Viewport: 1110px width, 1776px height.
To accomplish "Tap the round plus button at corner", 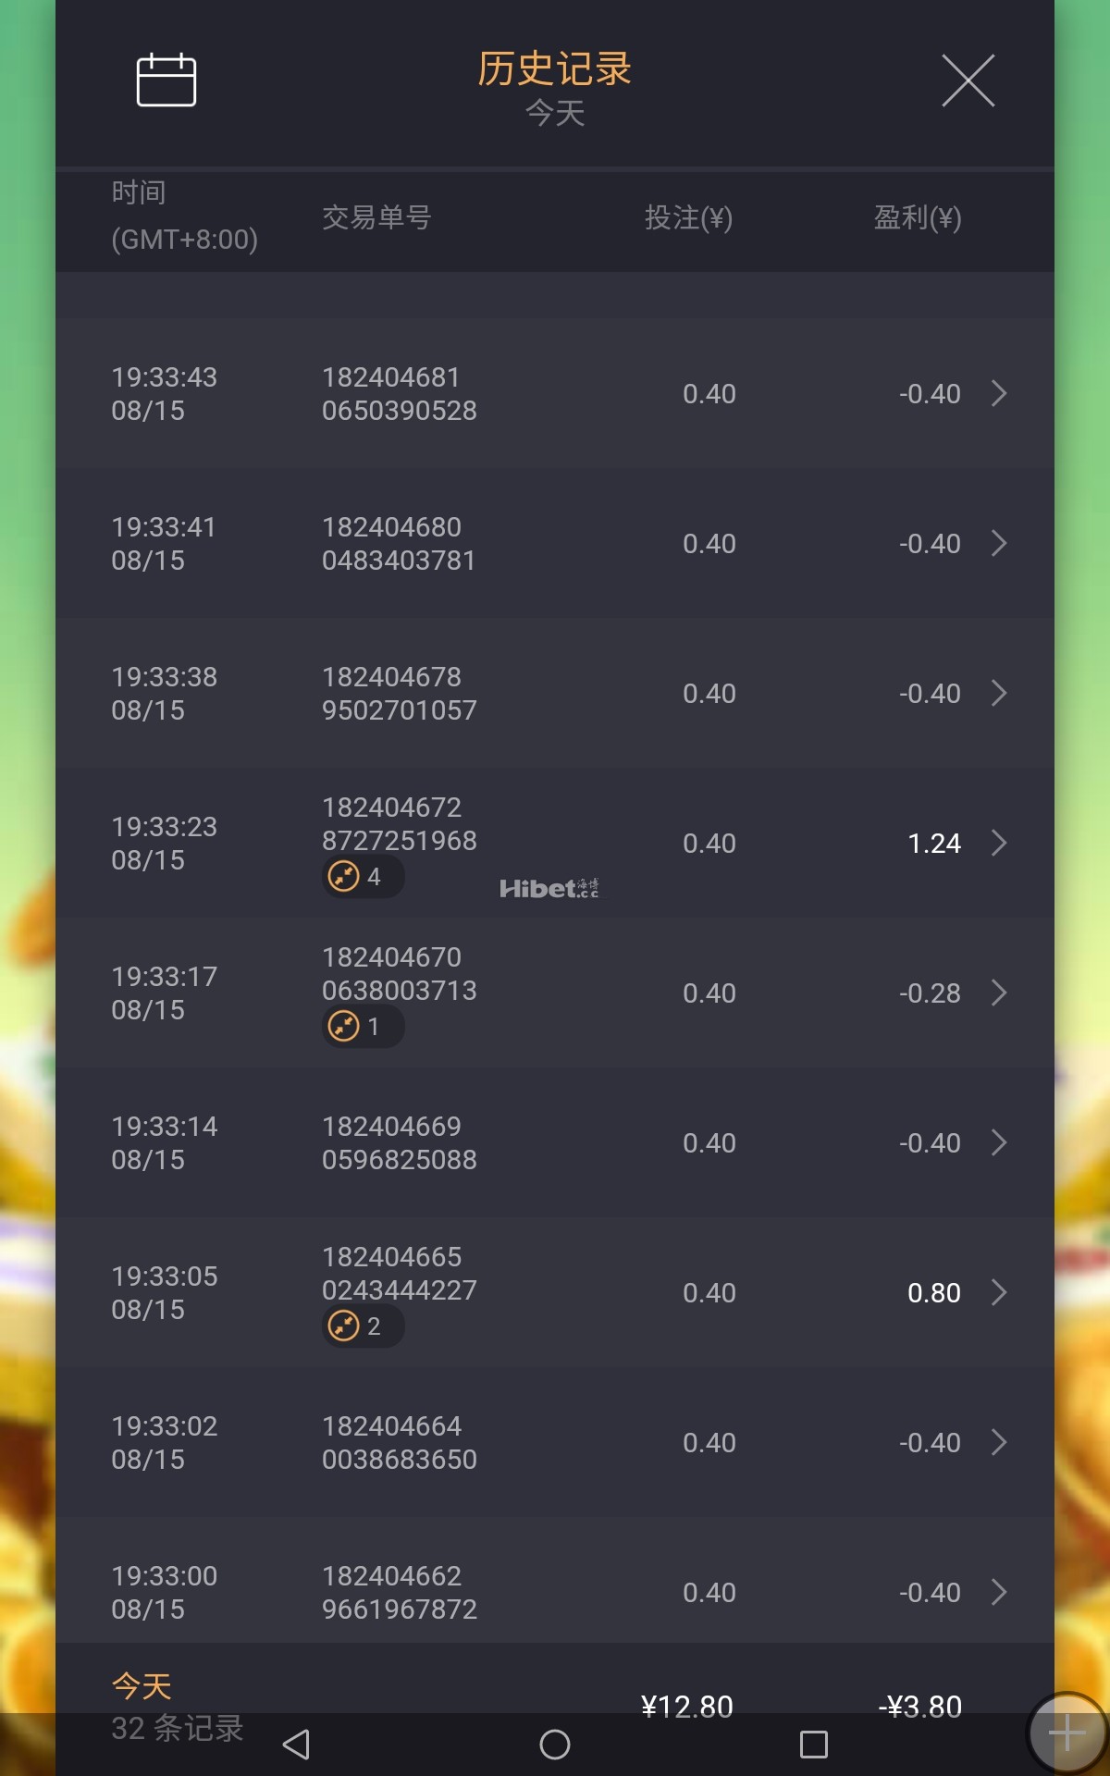I will (1067, 1733).
